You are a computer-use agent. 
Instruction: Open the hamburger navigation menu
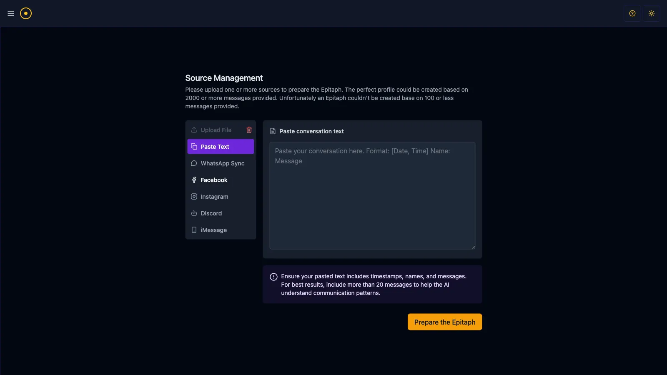click(11, 13)
